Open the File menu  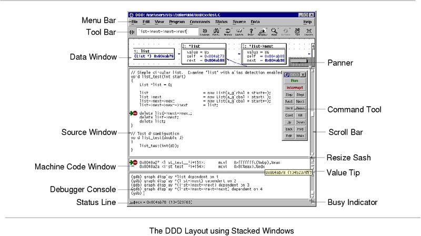click(x=135, y=22)
